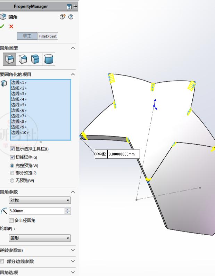The width and height of the screenshot is (215, 276).
Task: Expand the 逆转参数 section
Action: (x=73, y=250)
